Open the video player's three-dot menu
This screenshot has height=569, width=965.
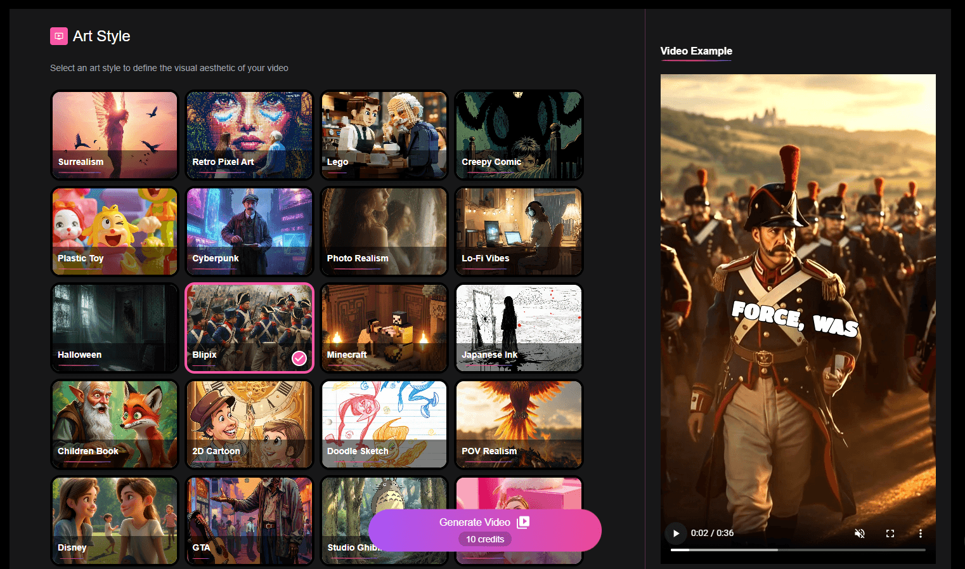(x=921, y=533)
